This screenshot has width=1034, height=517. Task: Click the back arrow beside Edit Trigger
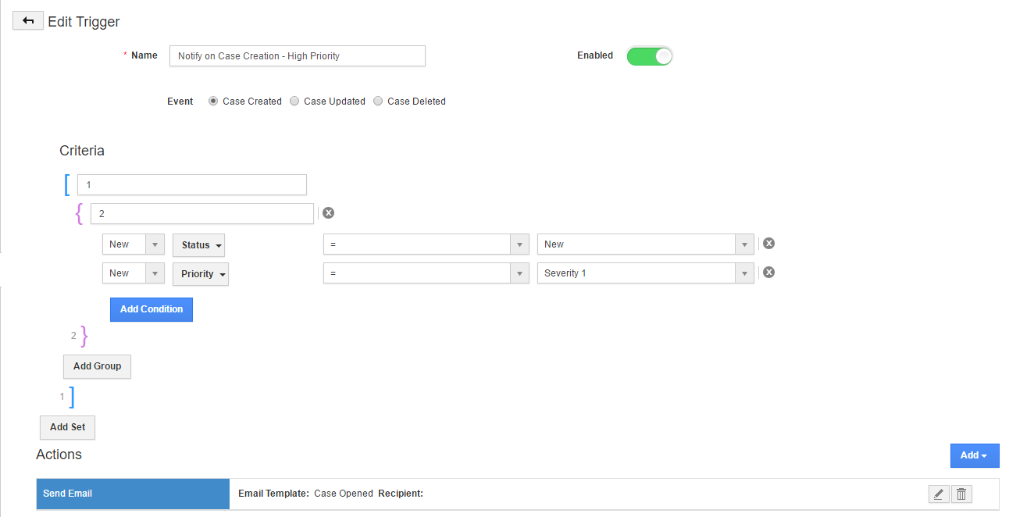click(28, 21)
